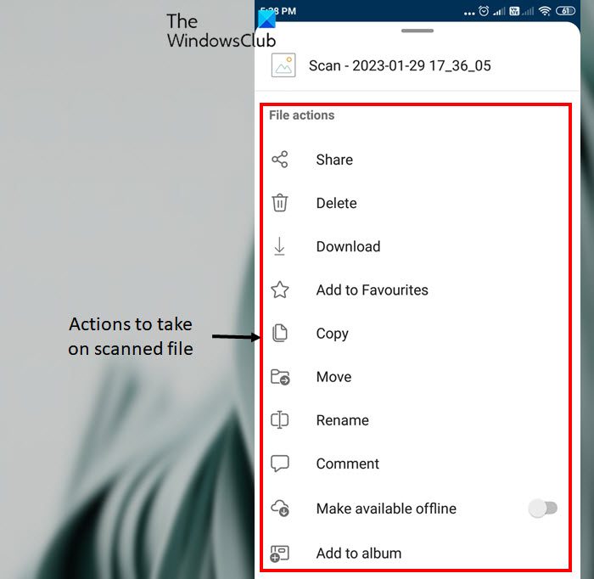
Task: Select the Move option label
Action: 333,377
